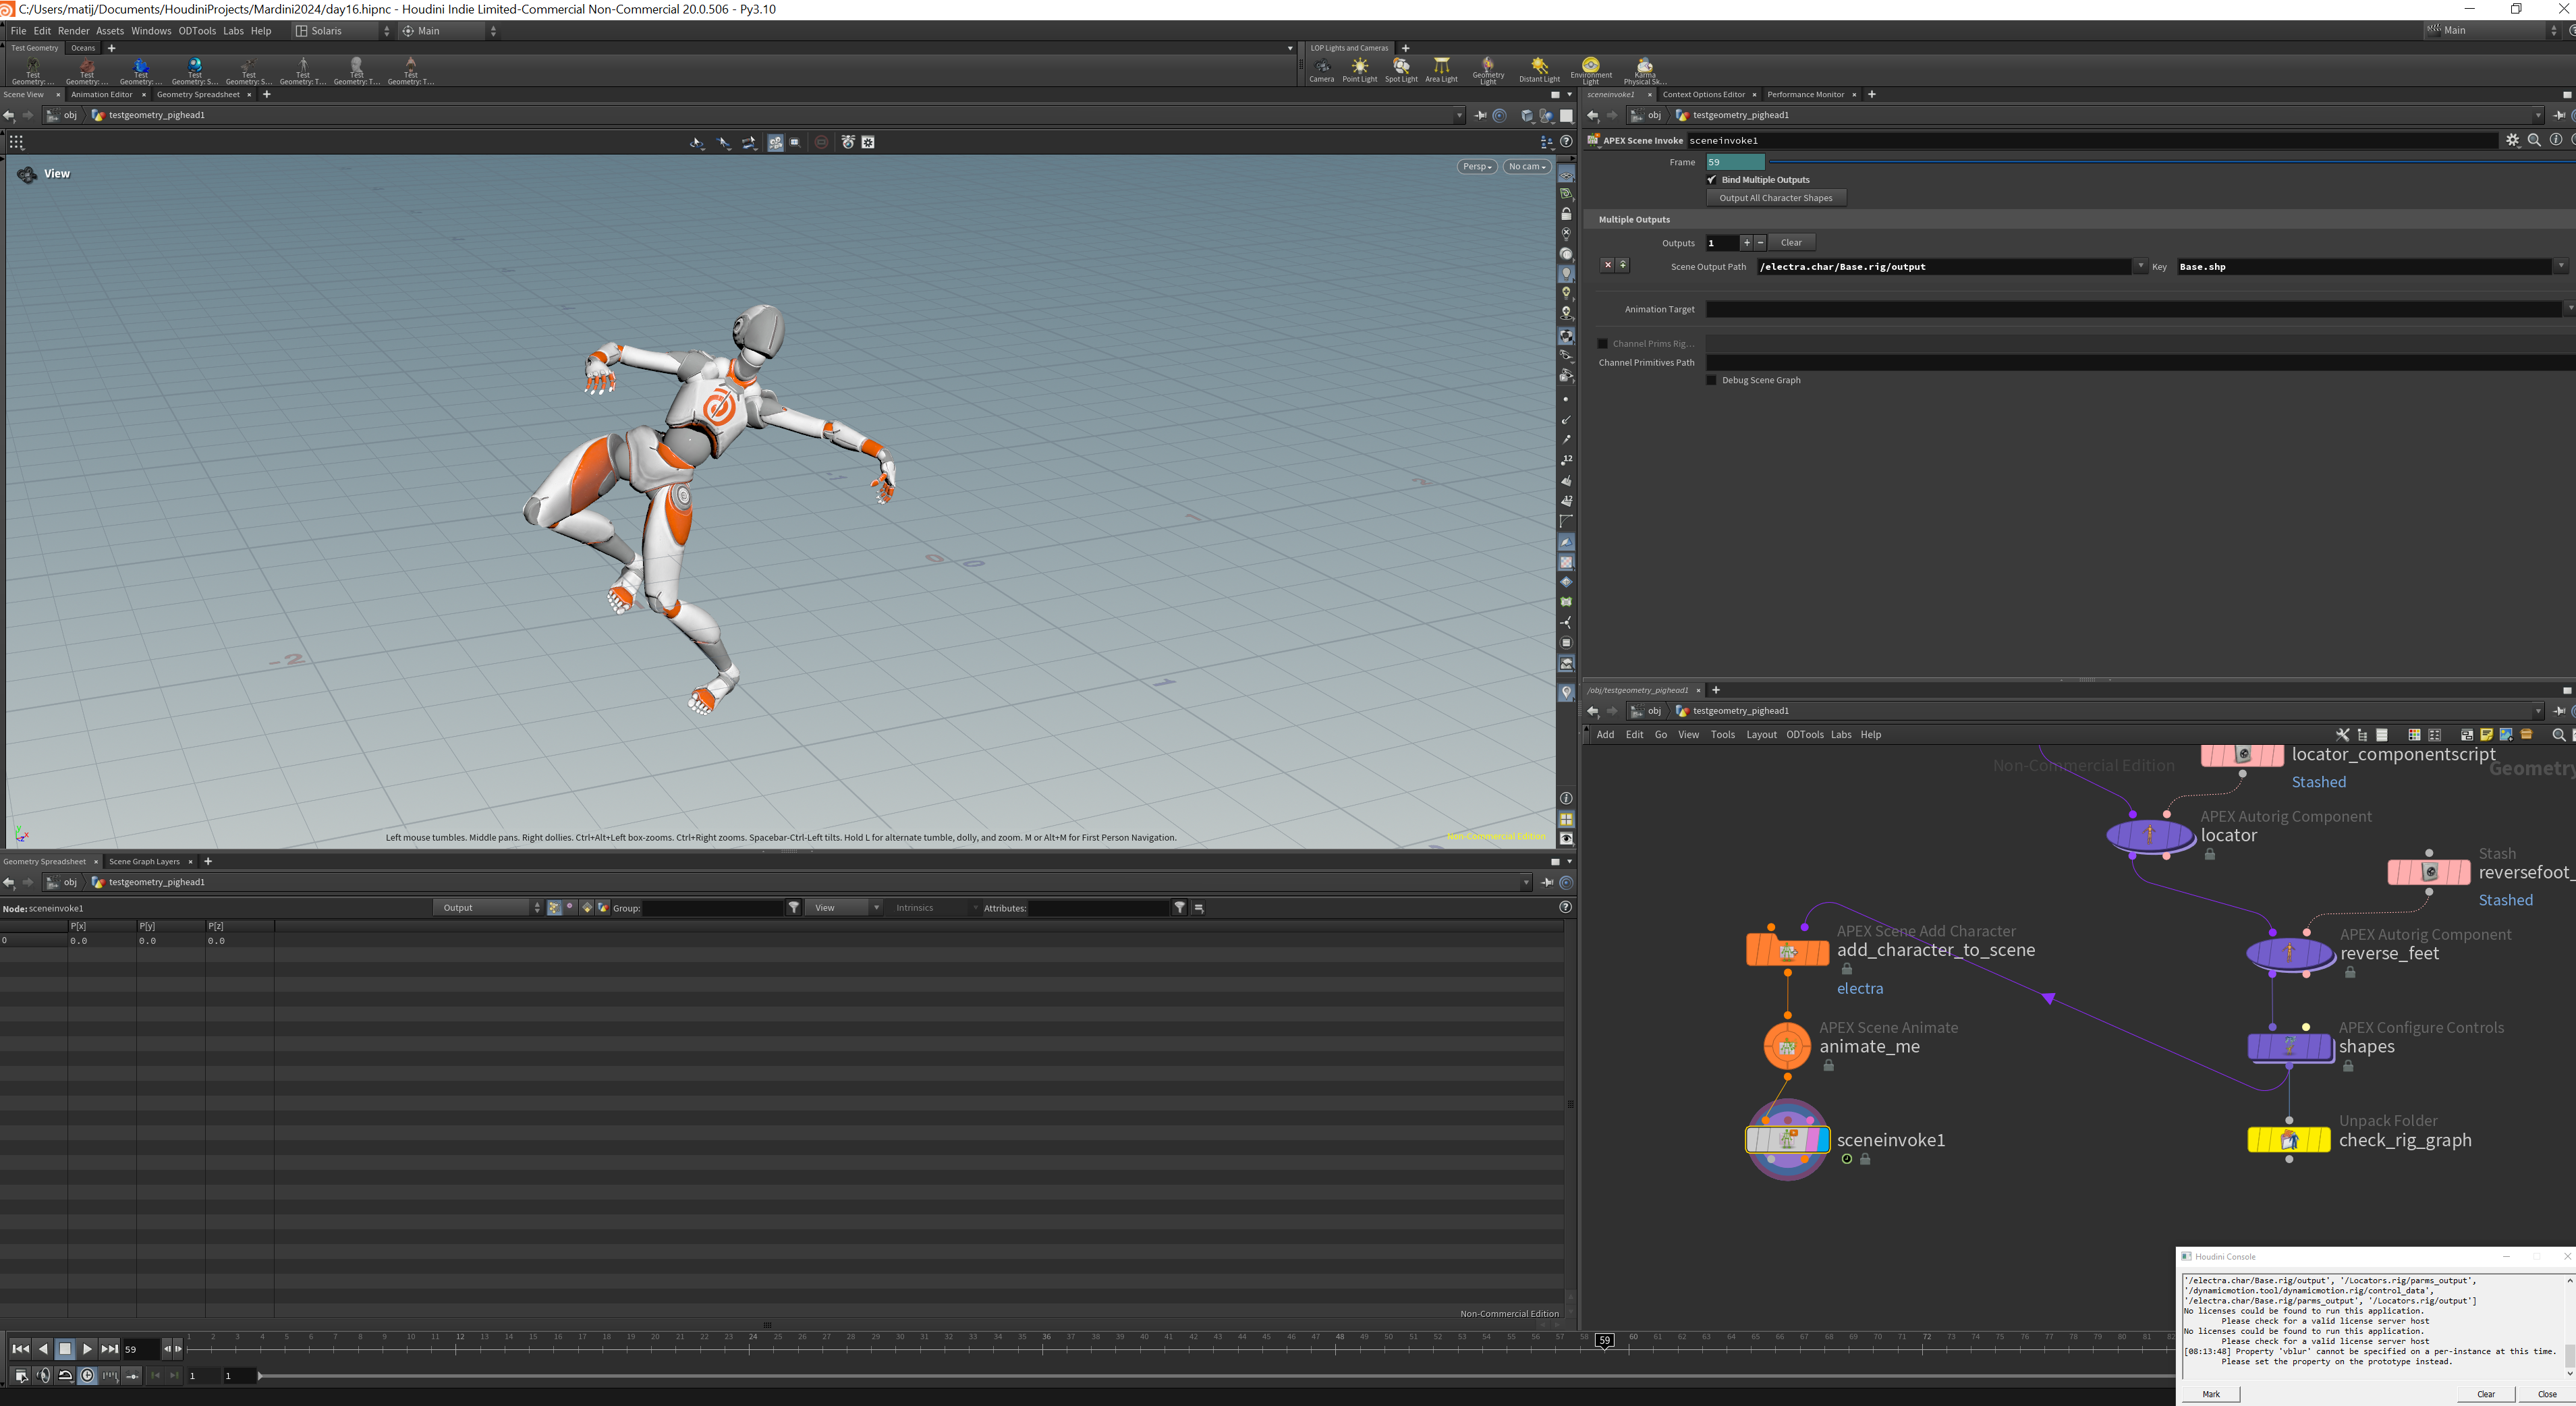Toggle audio on the playbar

point(43,1376)
